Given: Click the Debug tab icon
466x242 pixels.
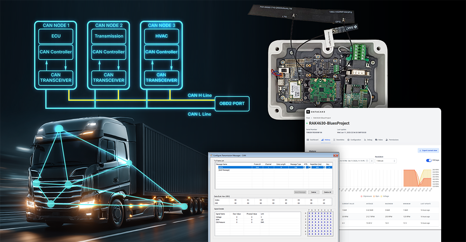Looking at the screenshot, I should click(365, 140).
